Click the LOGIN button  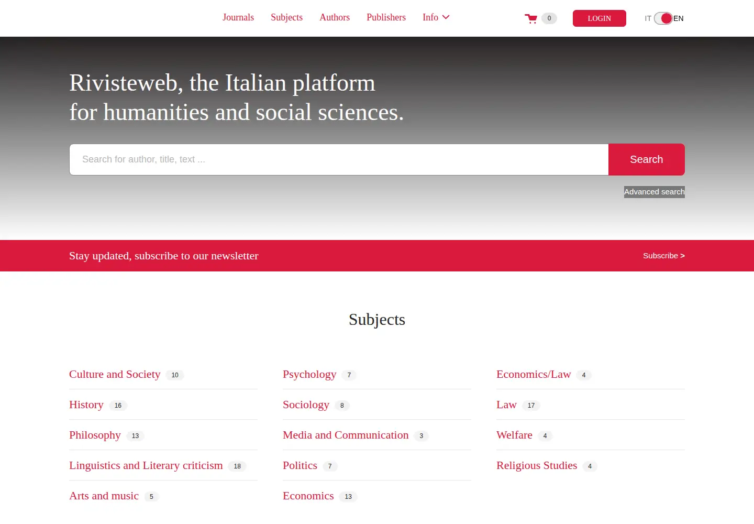pos(599,18)
